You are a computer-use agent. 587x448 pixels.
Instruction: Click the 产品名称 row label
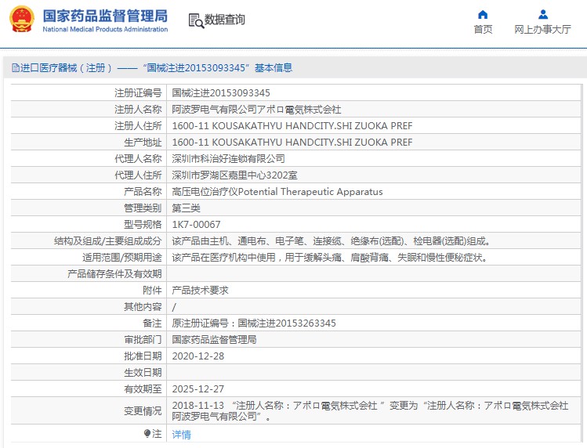pos(143,192)
